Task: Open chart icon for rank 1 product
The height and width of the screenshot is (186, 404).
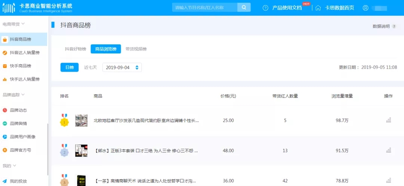Action: click(388, 120)
